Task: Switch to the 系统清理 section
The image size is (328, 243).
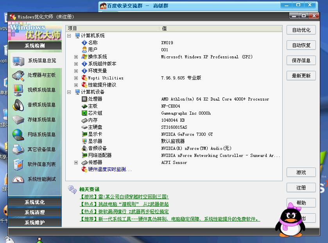Action: coord(35,212)
